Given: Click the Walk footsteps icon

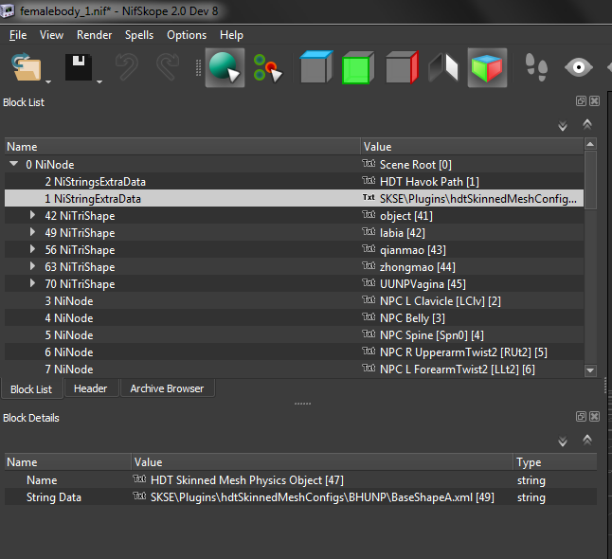Looking at the screenshot, I should tap(536, 67).
